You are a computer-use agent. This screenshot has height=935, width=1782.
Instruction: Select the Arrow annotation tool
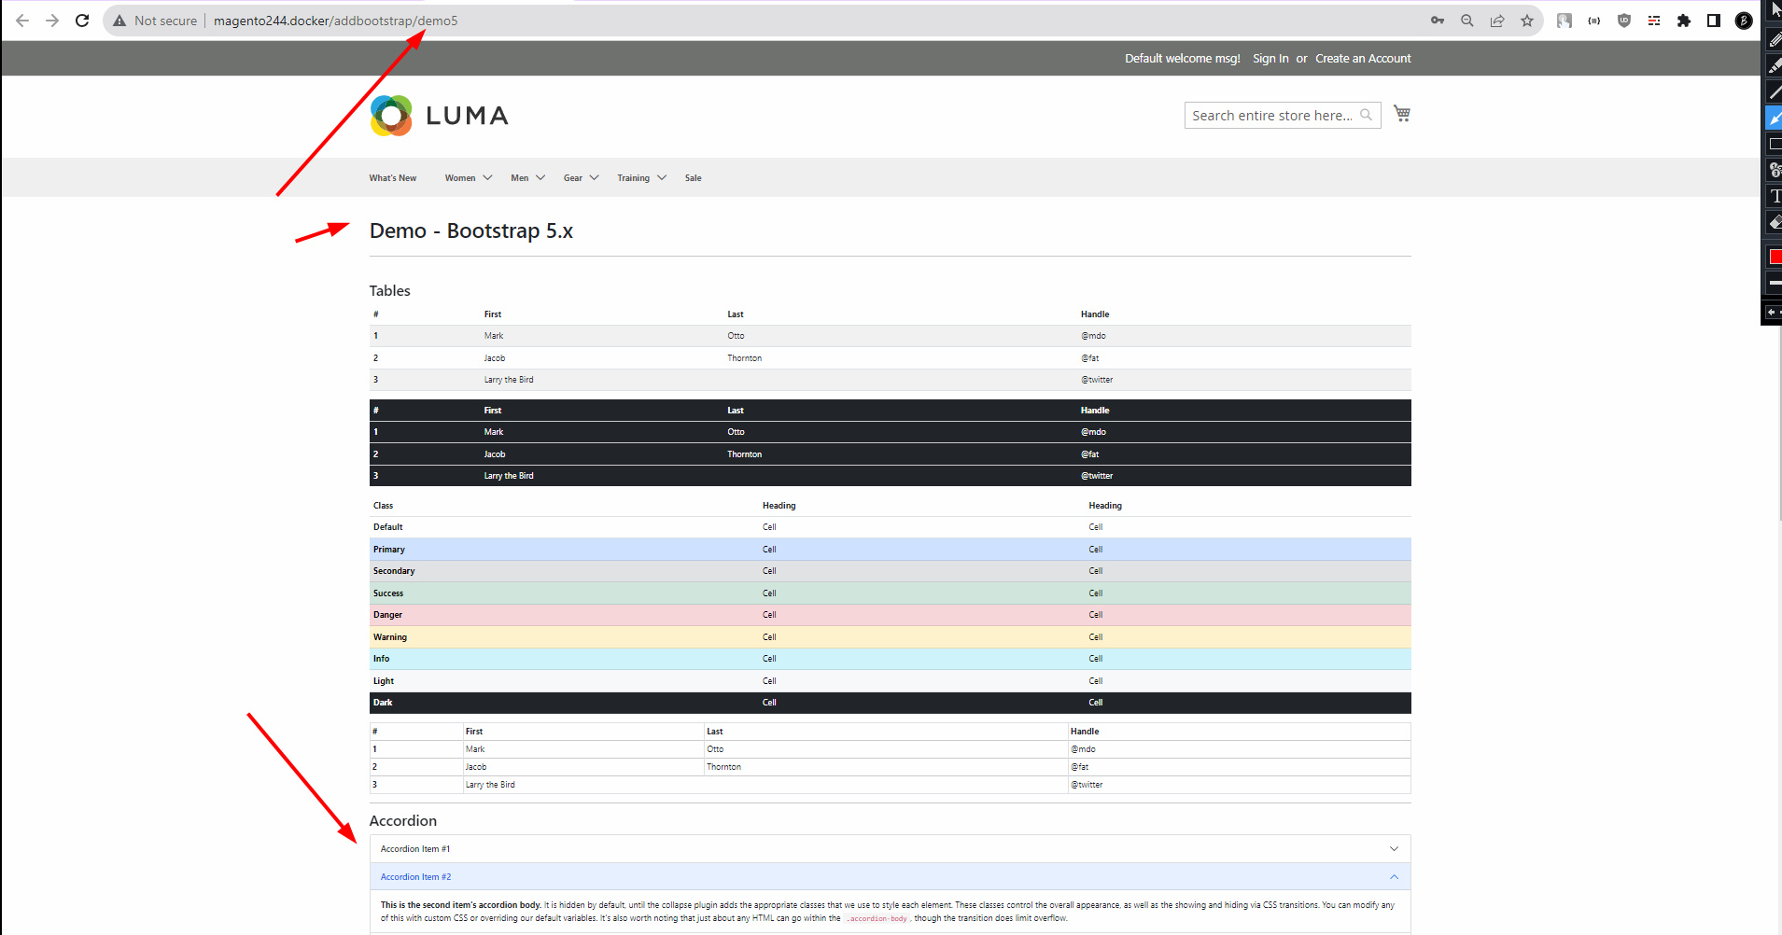click(x=1775, y=119)
